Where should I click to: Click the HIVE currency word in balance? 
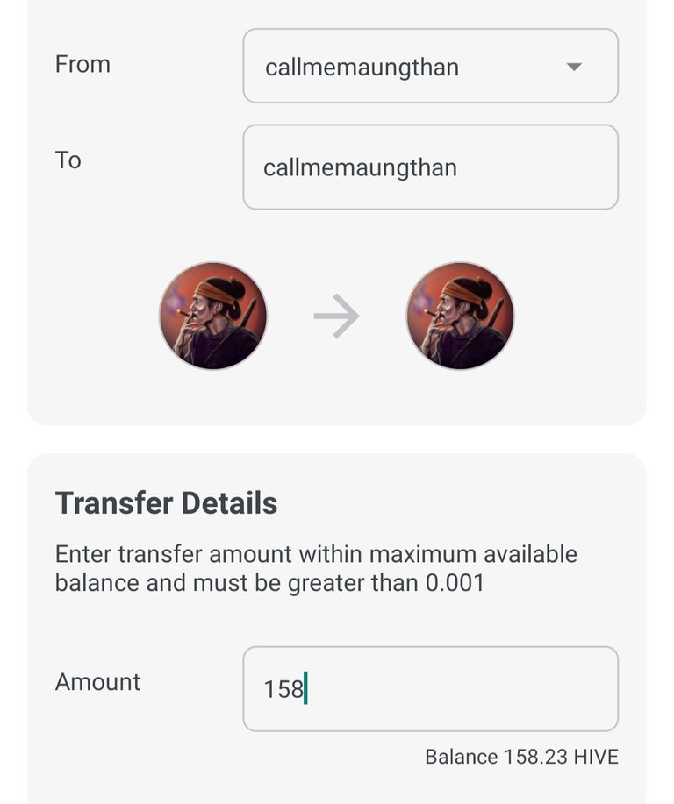596,757
